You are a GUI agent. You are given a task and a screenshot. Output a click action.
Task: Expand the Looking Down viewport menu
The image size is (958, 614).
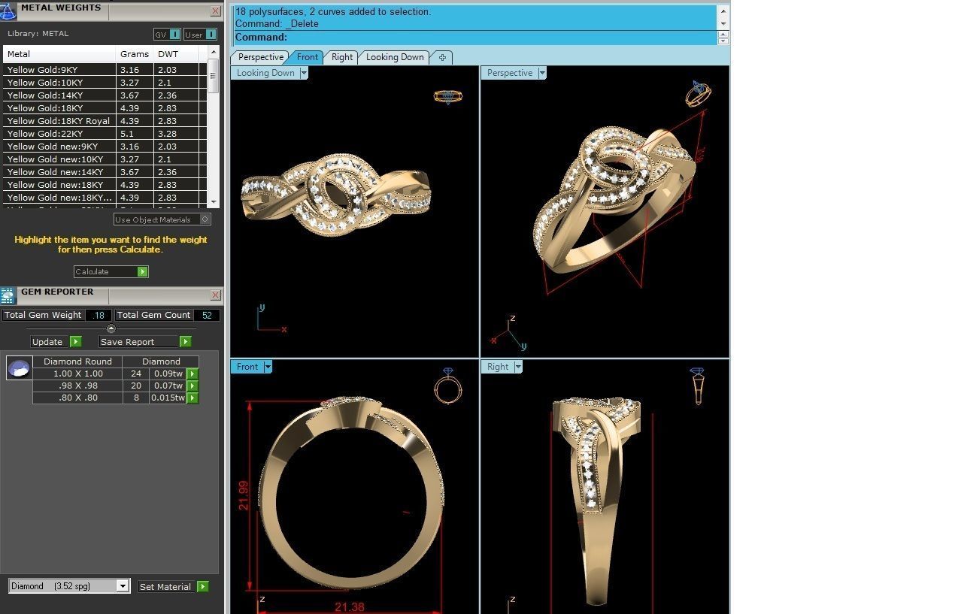click(304, 73)
